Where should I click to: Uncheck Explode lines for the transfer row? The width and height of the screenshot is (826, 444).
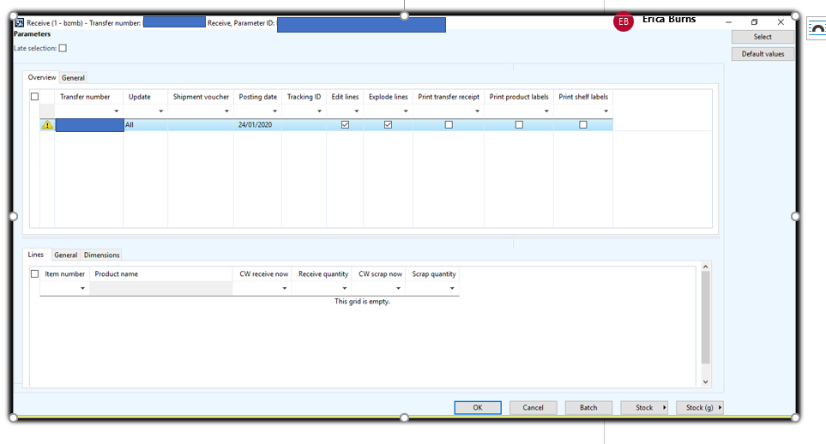(x=388, y=125)
